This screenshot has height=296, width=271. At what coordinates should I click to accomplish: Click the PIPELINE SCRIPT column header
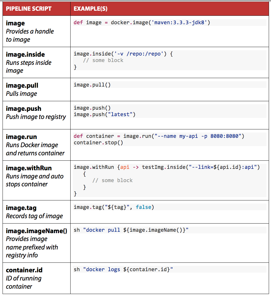pos(29,9)
